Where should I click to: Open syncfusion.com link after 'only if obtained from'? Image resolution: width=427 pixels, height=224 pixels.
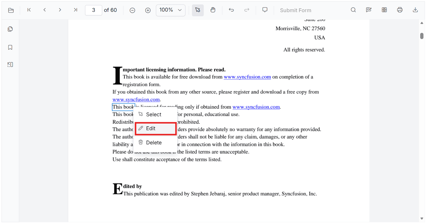pos(256,107)
